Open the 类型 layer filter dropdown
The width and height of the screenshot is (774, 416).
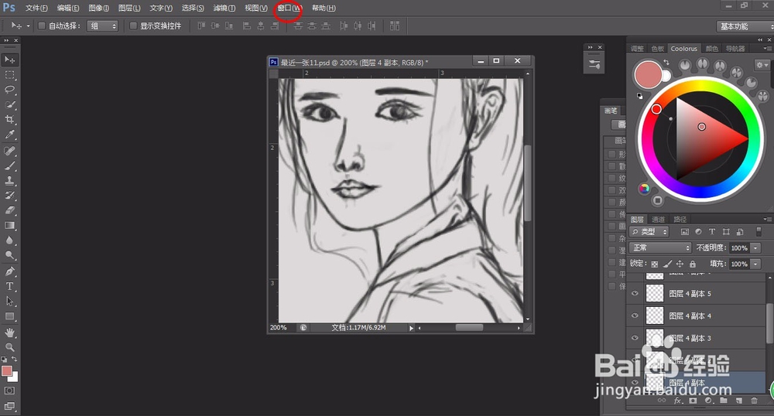point(649,232)
